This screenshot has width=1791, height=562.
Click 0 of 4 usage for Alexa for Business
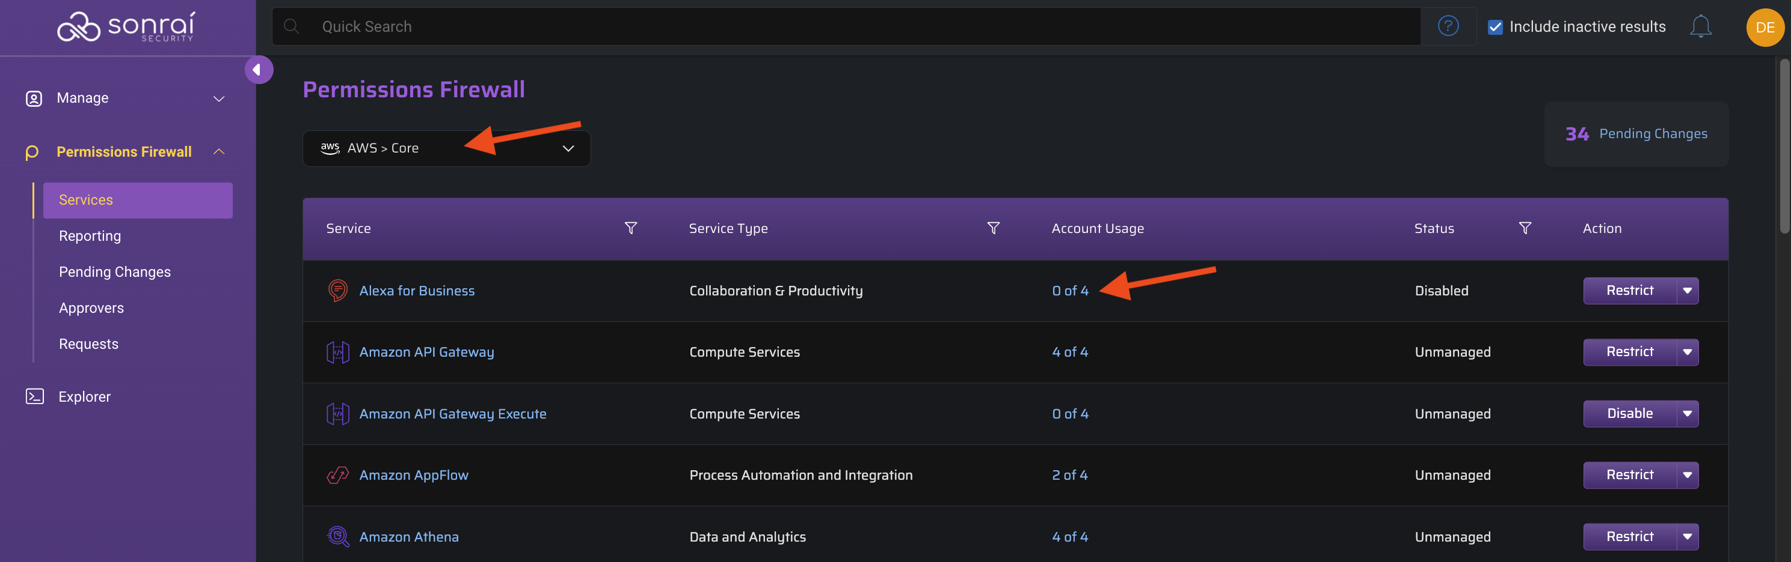click(x=1070, y=291)
